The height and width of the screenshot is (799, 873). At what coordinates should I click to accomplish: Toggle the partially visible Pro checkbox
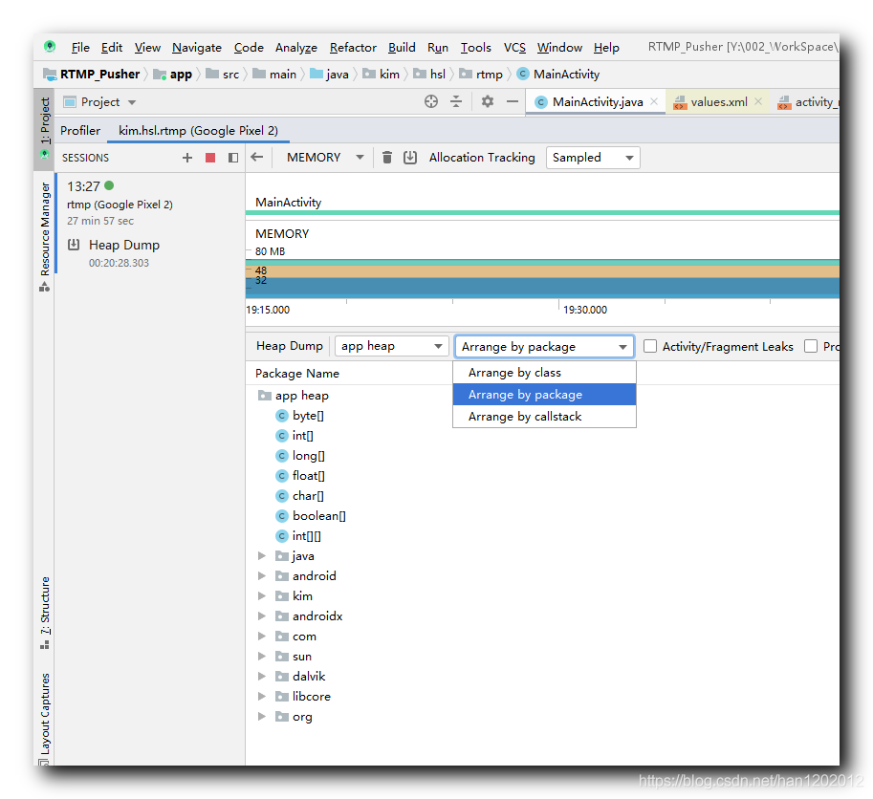click(811, 346)
